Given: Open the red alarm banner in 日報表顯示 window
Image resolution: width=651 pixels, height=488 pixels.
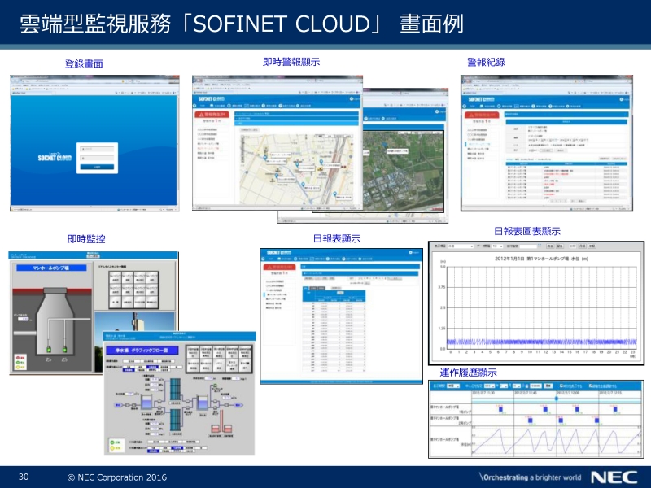Looking at the screenshot, I should (x=280, y=267).
